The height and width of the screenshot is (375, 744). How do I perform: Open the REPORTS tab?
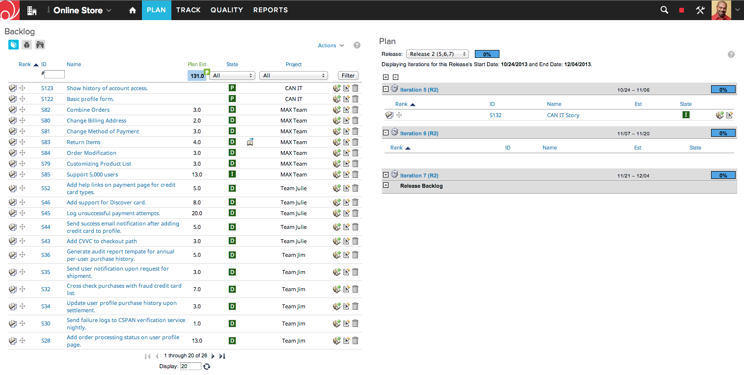coord(270,10)
